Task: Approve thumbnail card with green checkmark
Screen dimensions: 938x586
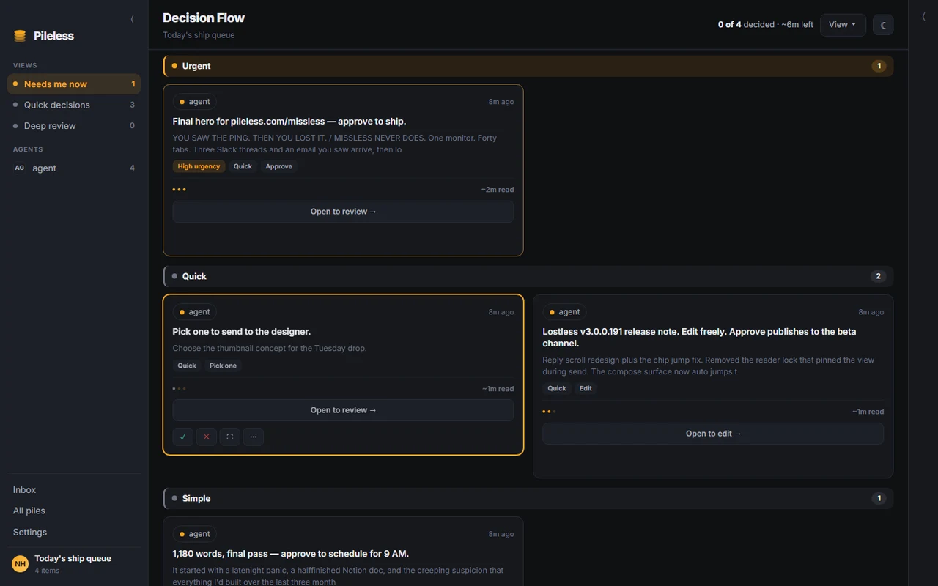Action: tap(183, 437)
